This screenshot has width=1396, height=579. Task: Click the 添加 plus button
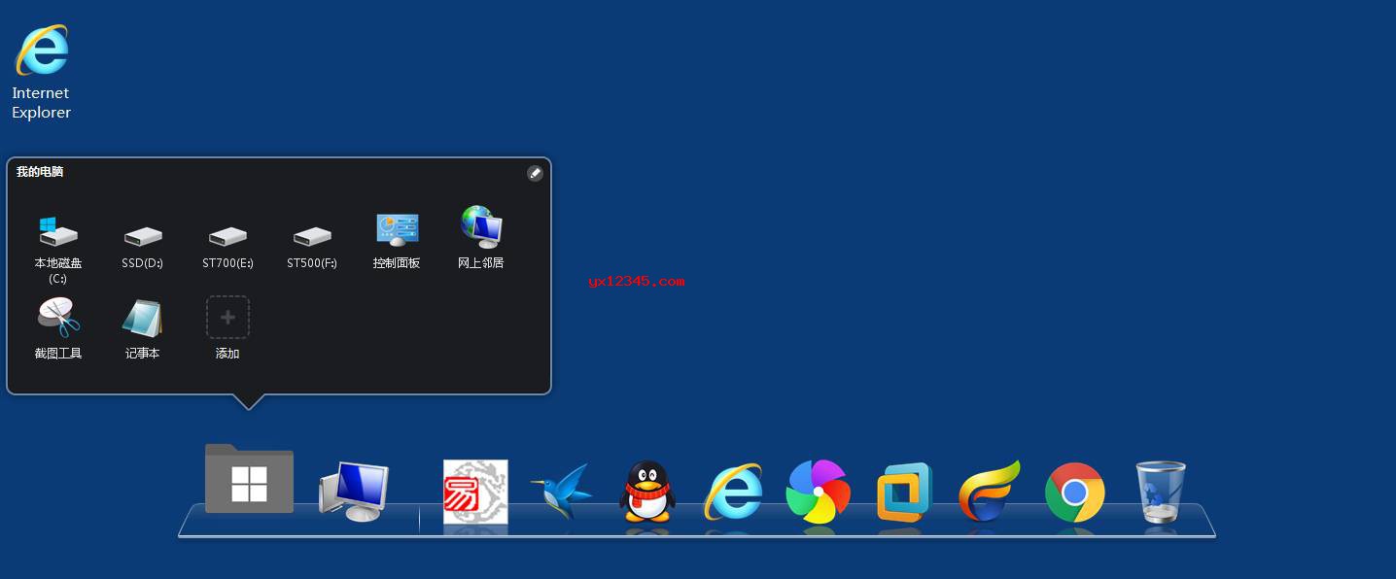(x=227, y=318)
